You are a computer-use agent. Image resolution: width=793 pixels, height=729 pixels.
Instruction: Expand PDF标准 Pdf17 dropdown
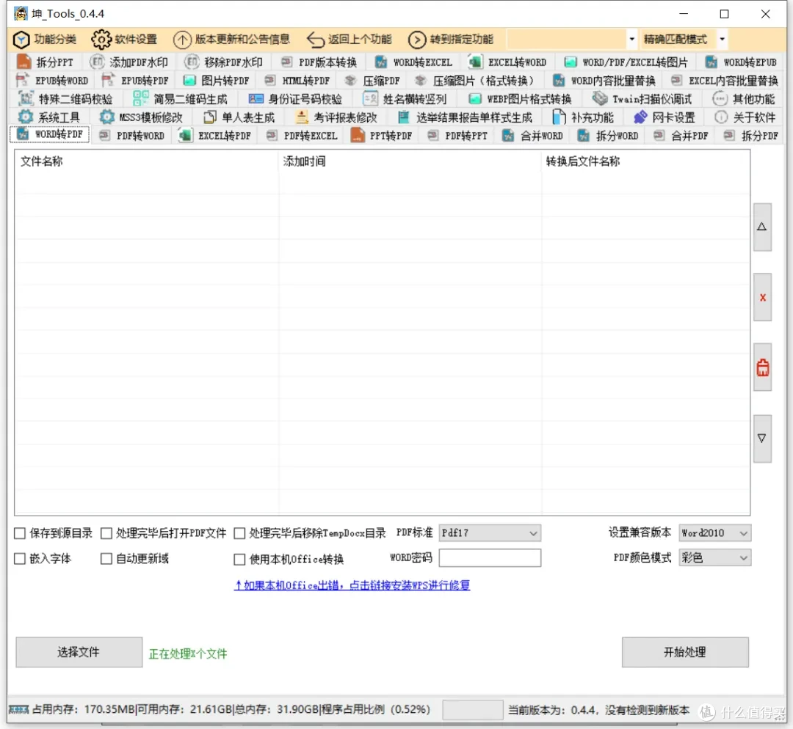(533, 533)
